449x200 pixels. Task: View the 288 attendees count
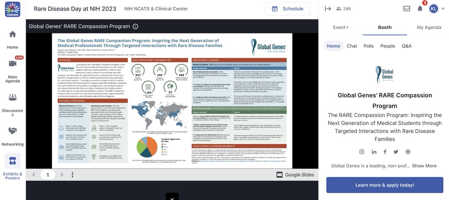pos(343,9)
